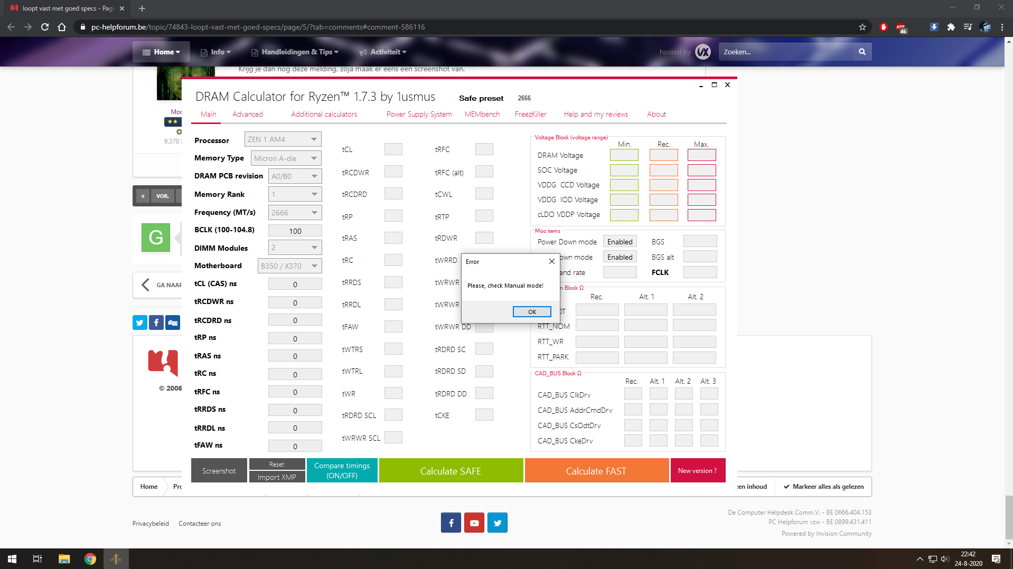Image resolution: width=1013 pixels, height=569 pixels.
Task: Switch to the Advanced tab
Action: pos(248,114)
